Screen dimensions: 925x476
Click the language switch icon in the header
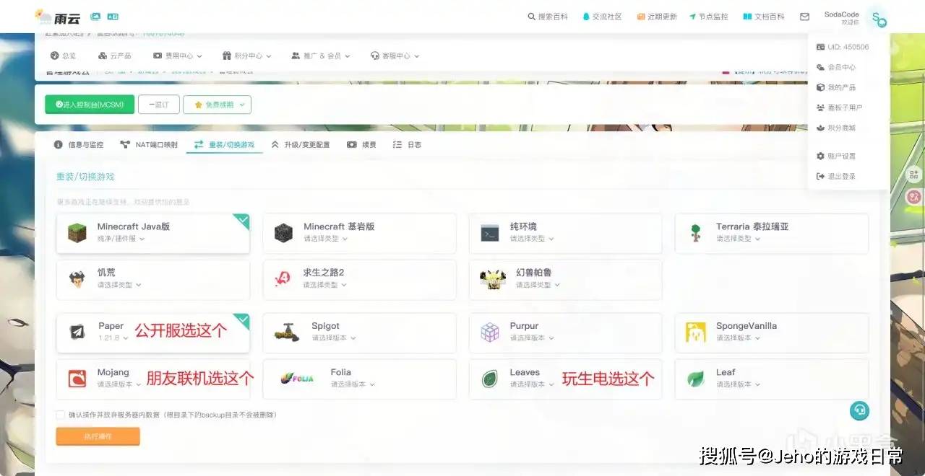tap(113, 16)
